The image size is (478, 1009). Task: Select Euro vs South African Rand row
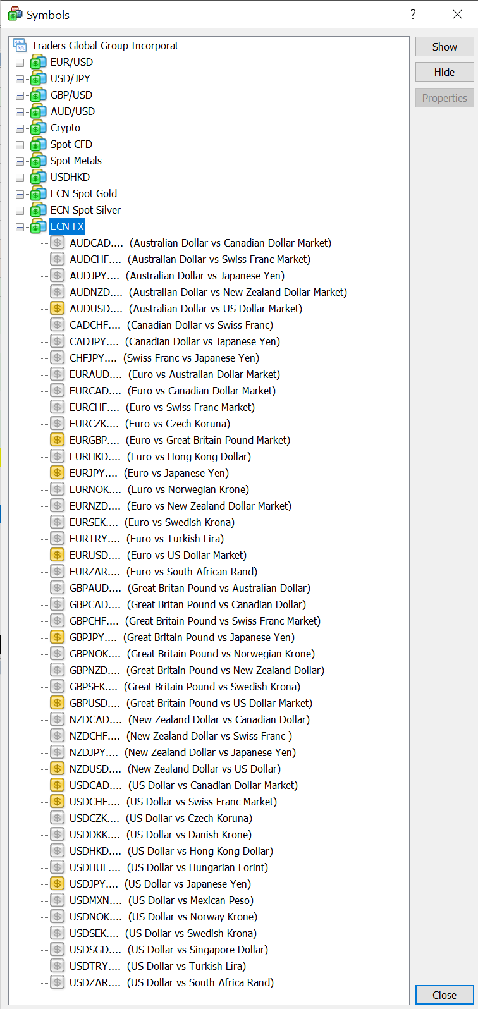tap(164, 572)
